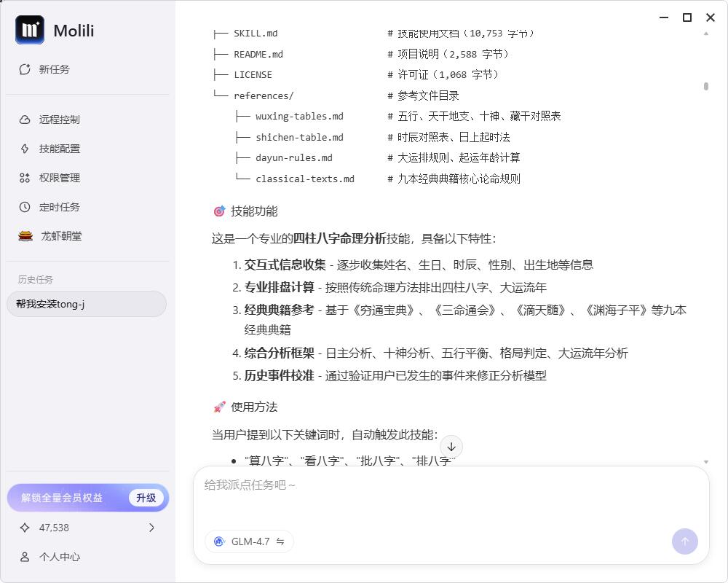Click the scrollbar up arrow
Screen dimensions: 728x583
(706, 34)
